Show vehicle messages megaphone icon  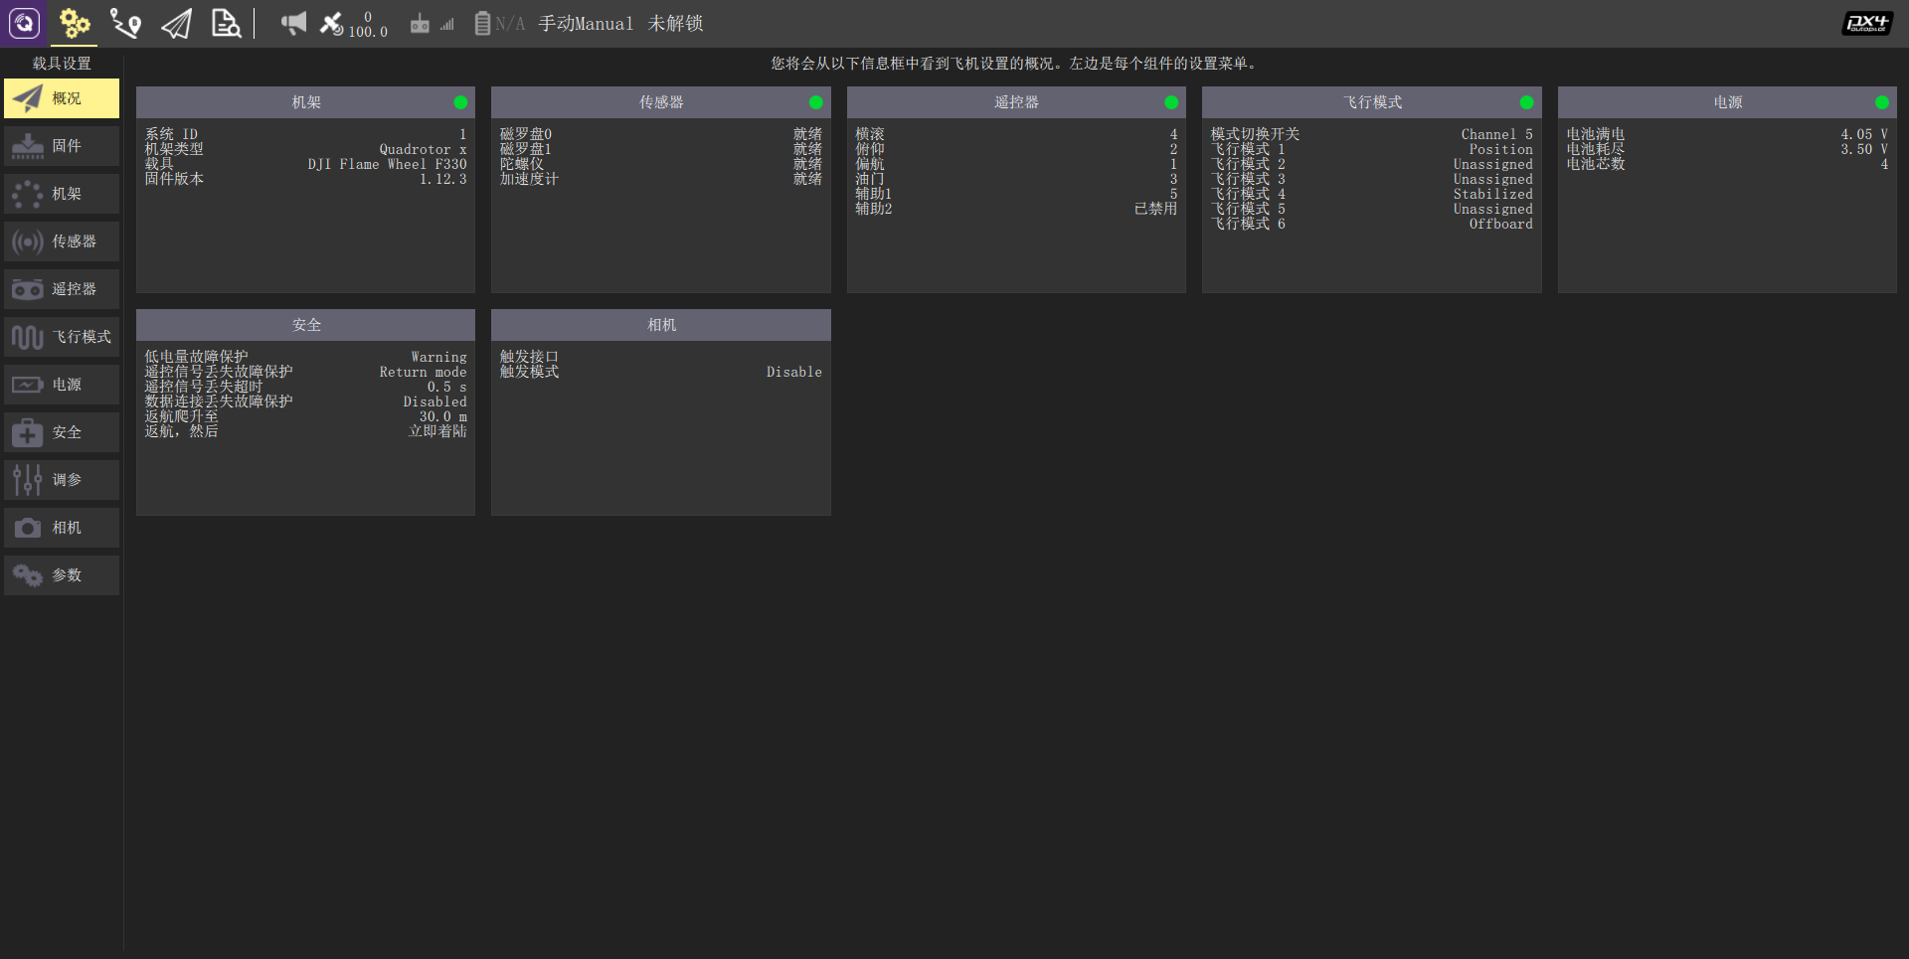point(293,23)
